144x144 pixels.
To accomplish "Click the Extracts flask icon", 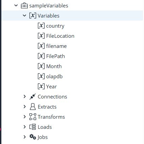I will (33, 107).
